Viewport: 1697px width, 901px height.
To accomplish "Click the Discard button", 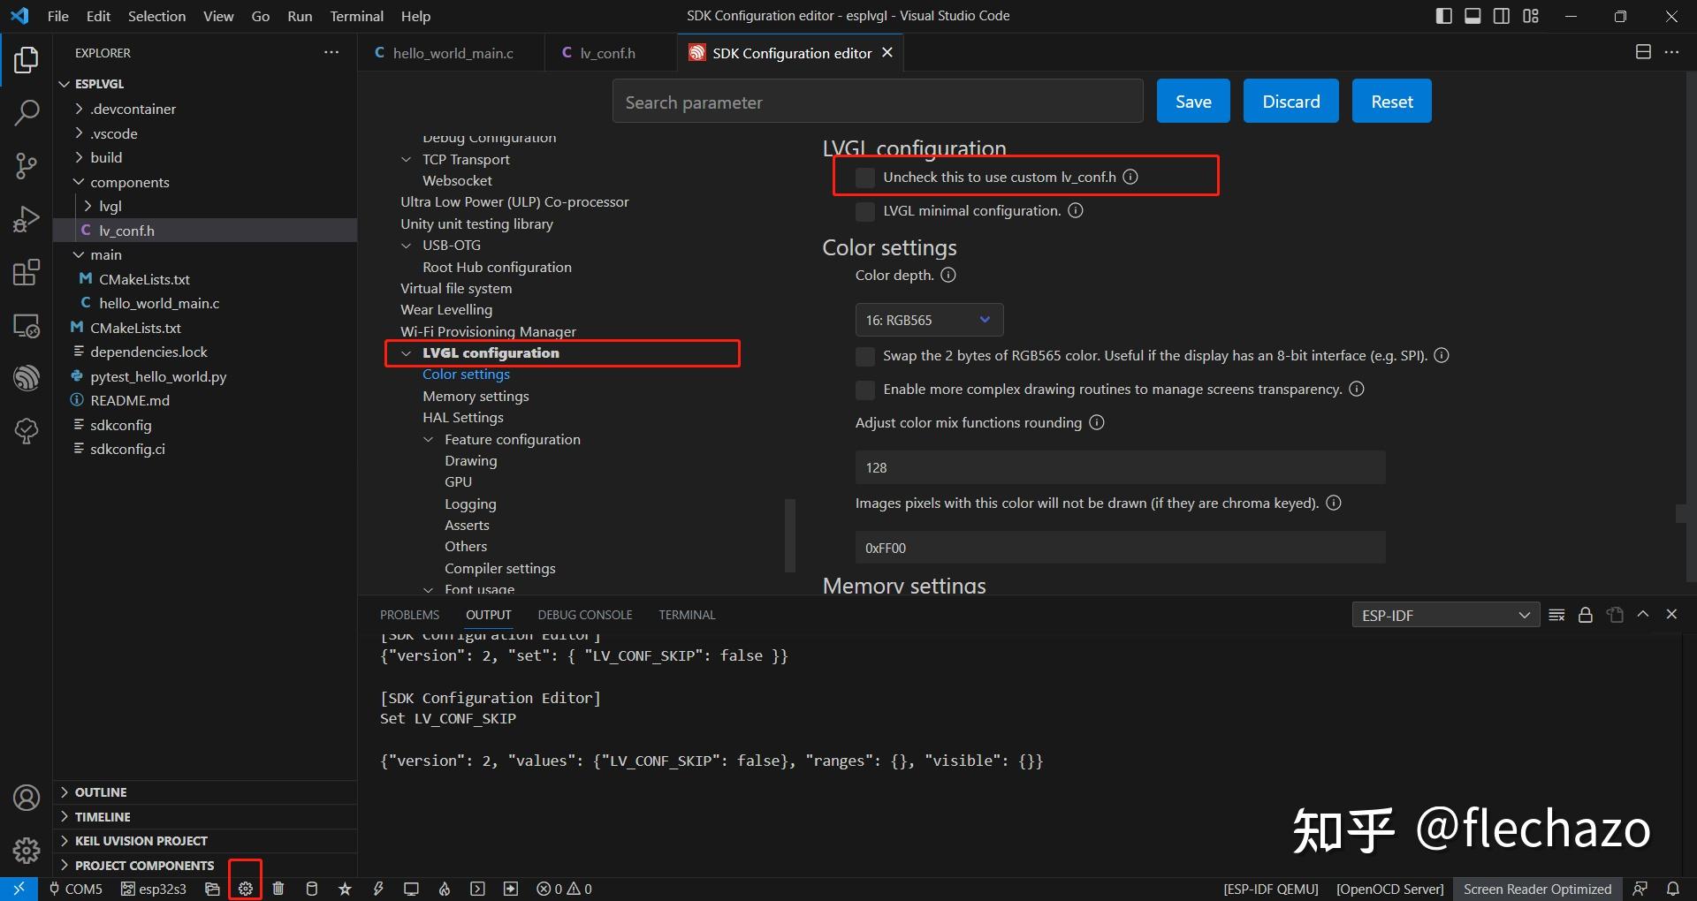I will coord(1291,102).
